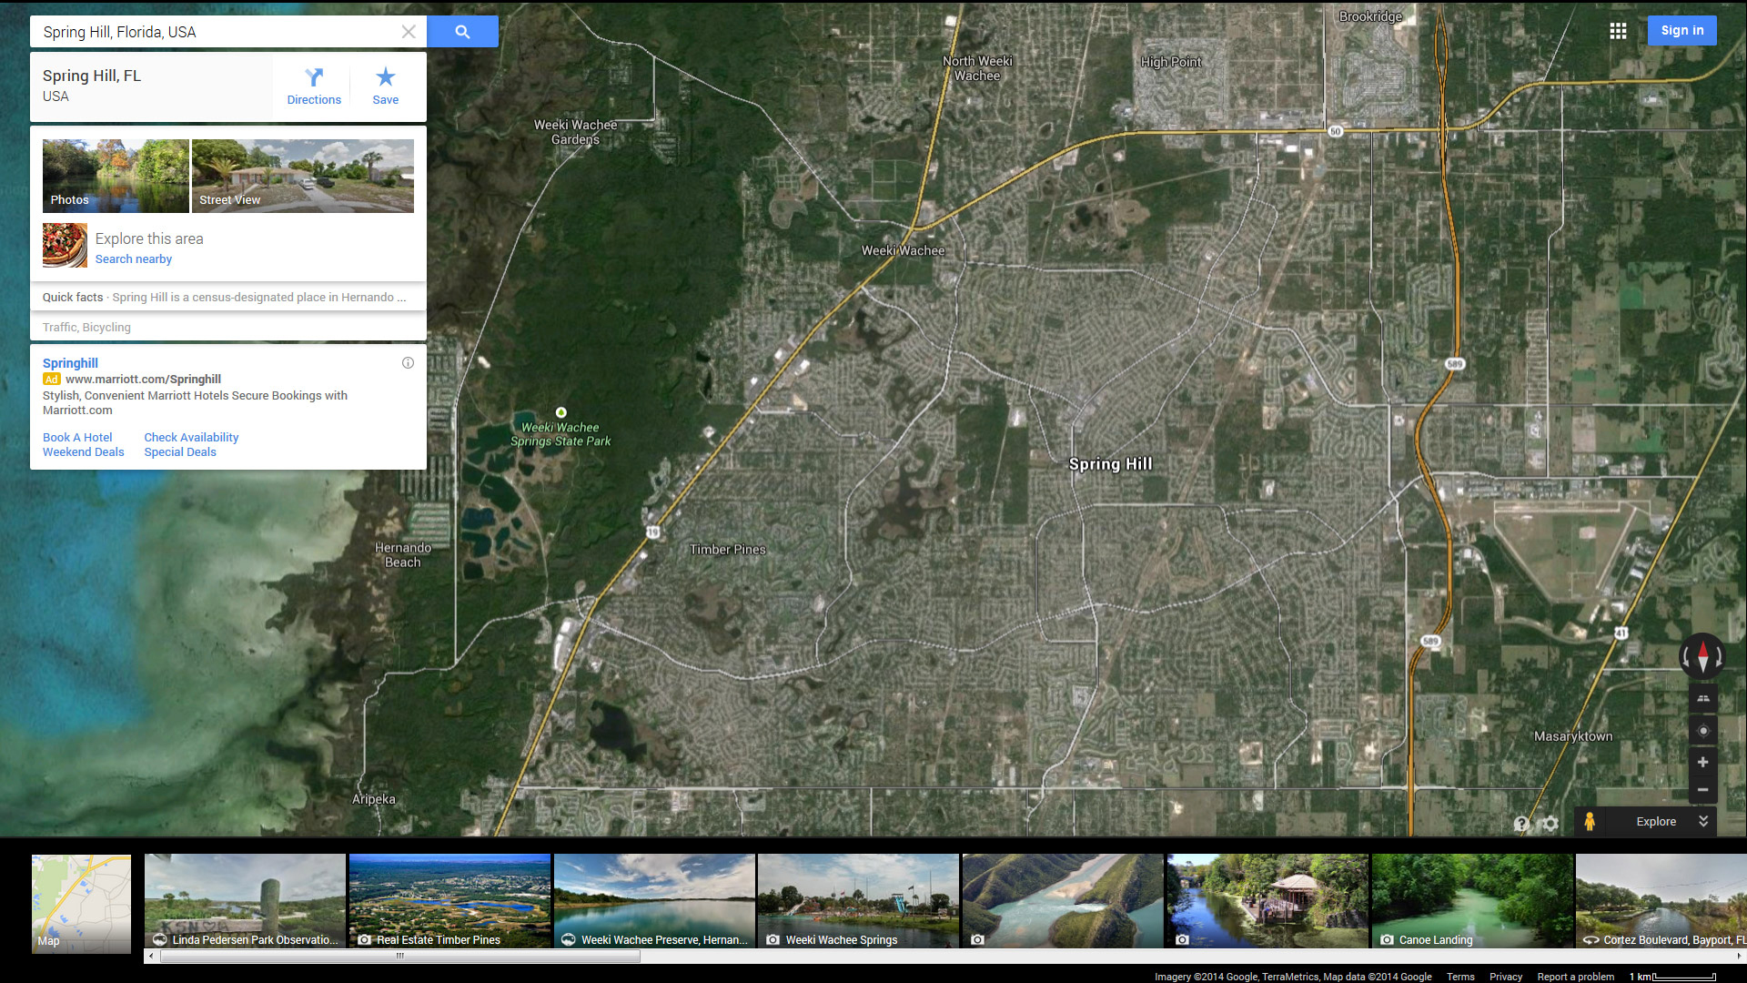This screenshot has width=1747, height=983.
Task: Click the photo strip horizontal scrollbar
Action: [400, 957]
